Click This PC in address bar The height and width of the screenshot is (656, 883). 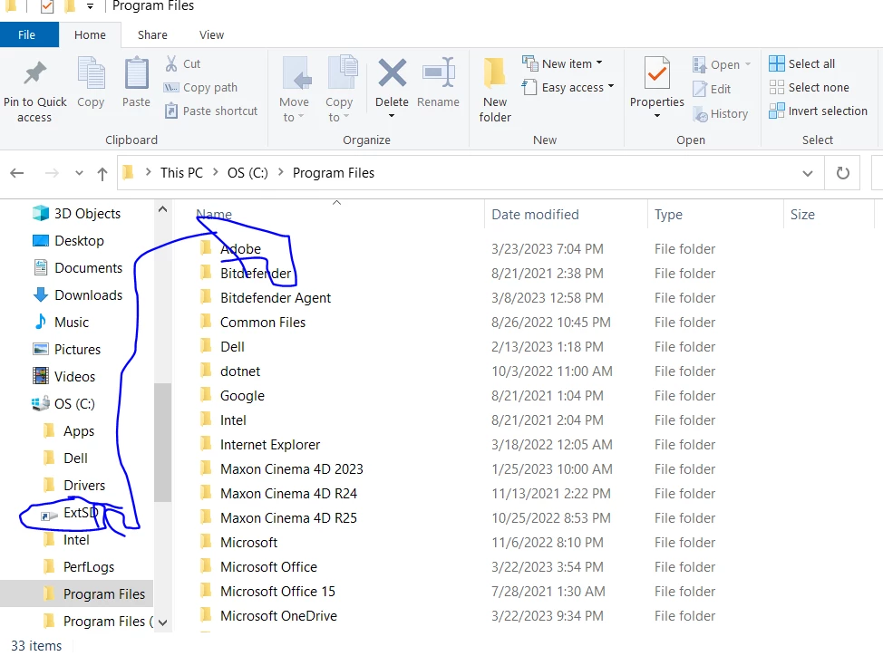(x=181, y=173)
